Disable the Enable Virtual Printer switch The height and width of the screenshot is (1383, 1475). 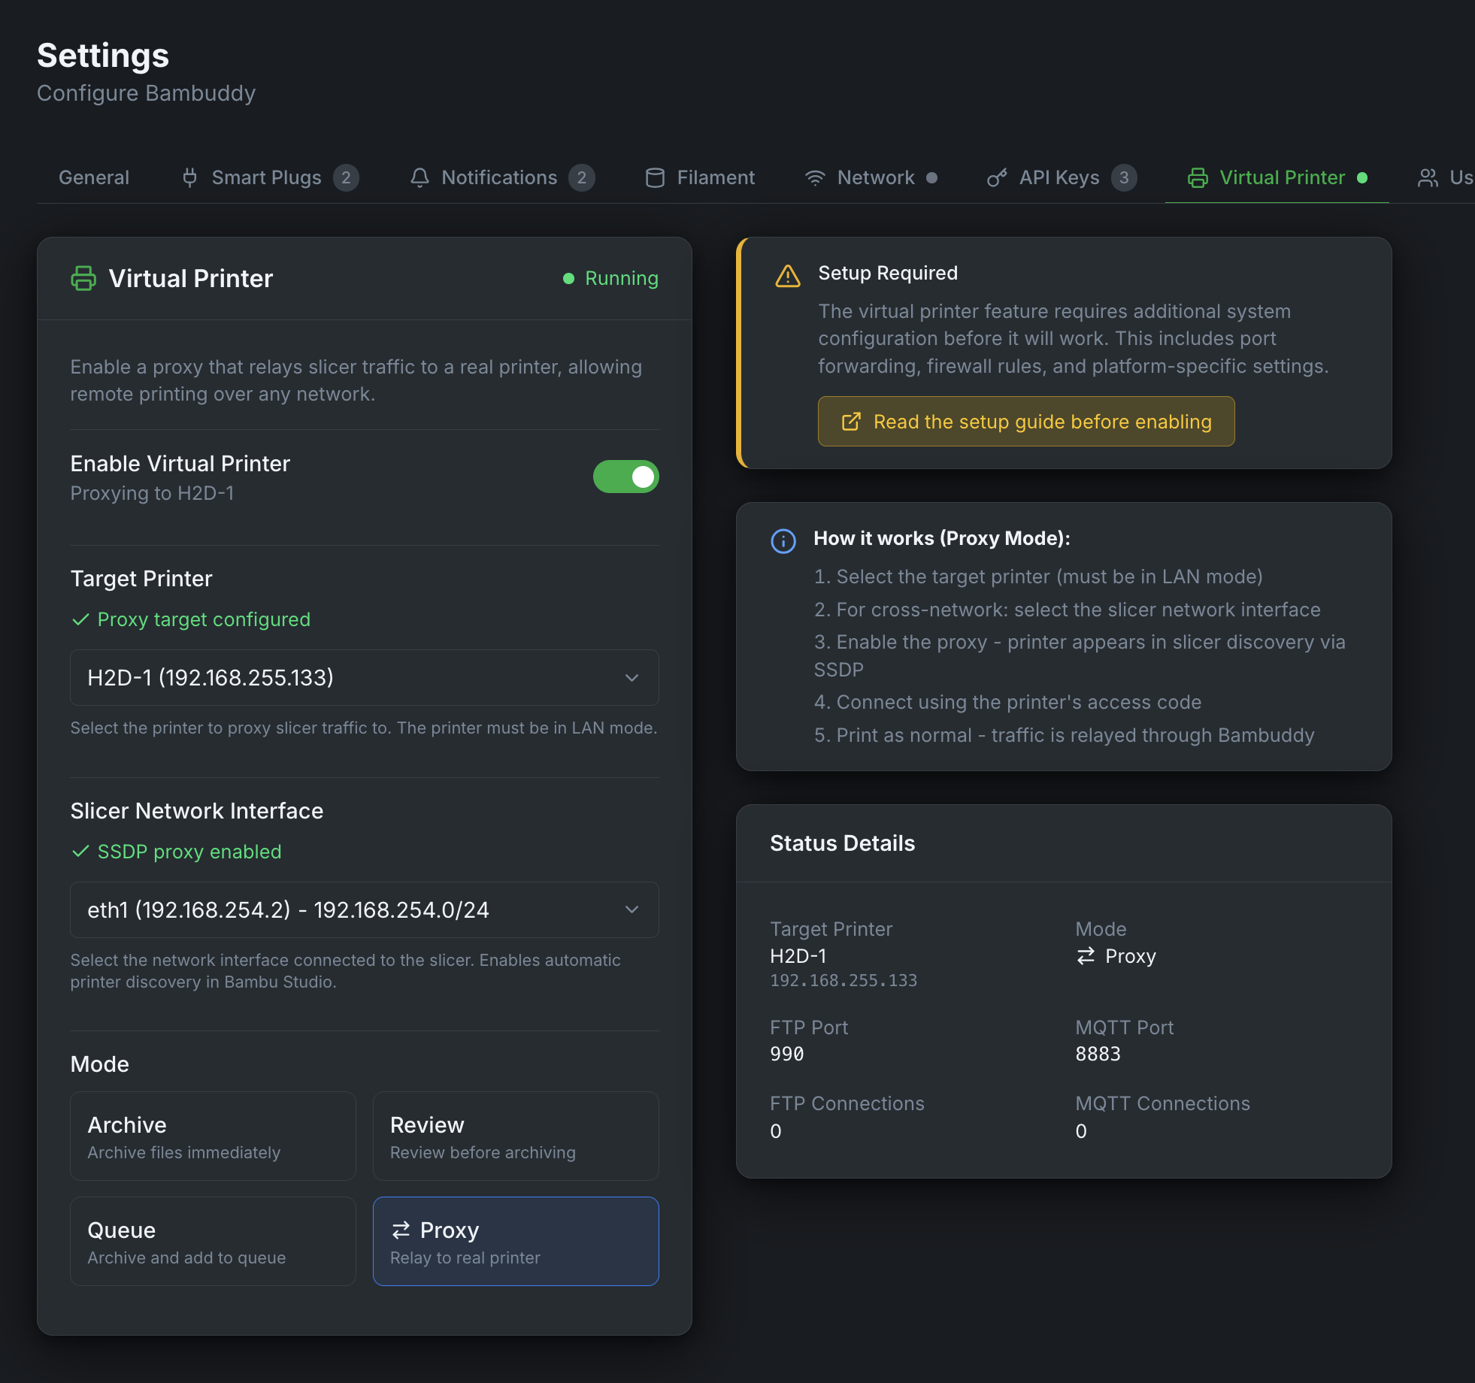point(626,477)
